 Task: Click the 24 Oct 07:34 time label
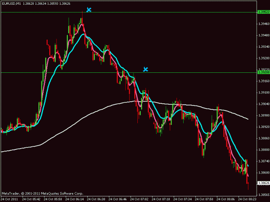point(183,199)
